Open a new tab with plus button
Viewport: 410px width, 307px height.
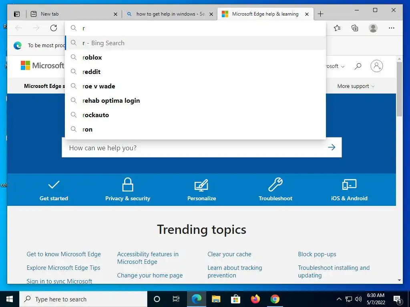point(320,14)
